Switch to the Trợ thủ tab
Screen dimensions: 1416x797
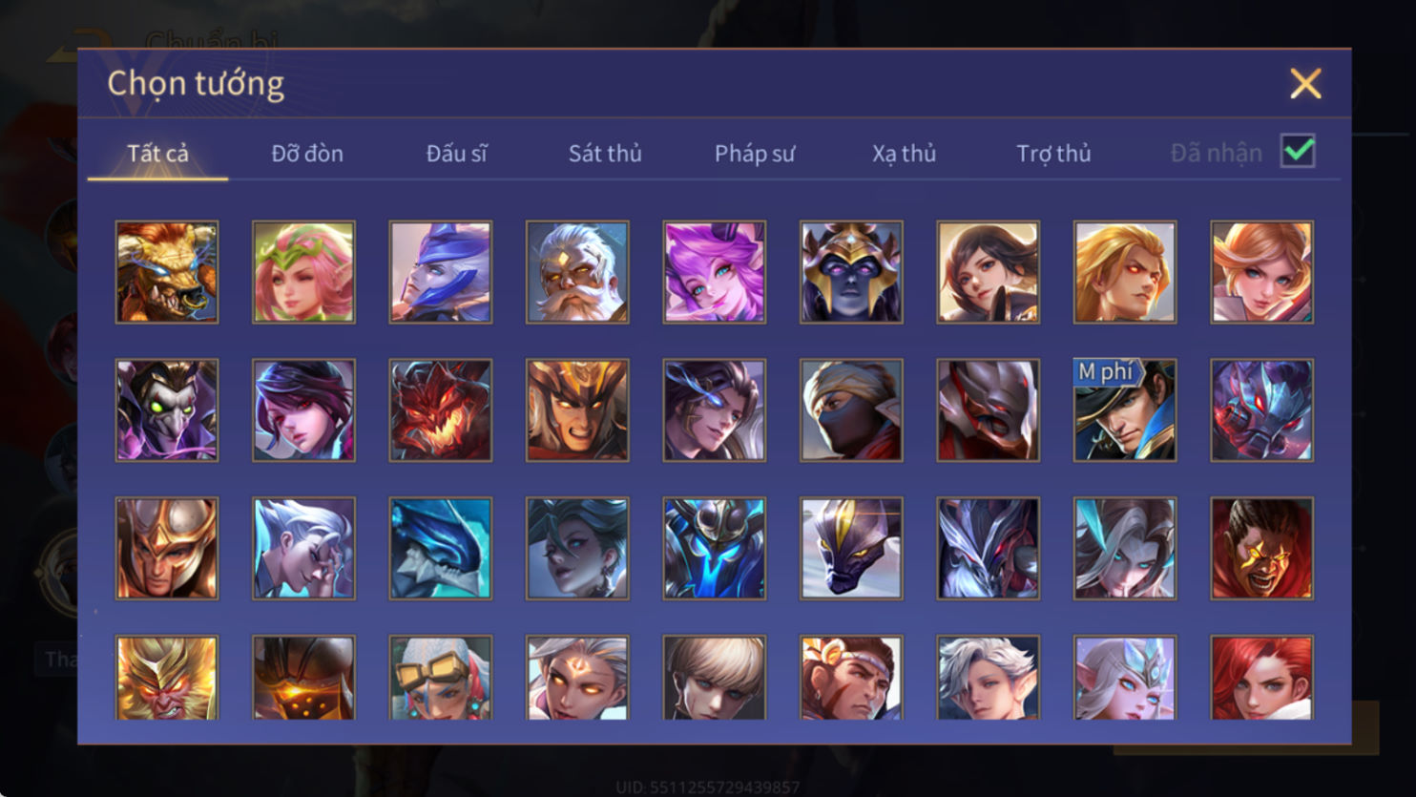click(1053, 153)
